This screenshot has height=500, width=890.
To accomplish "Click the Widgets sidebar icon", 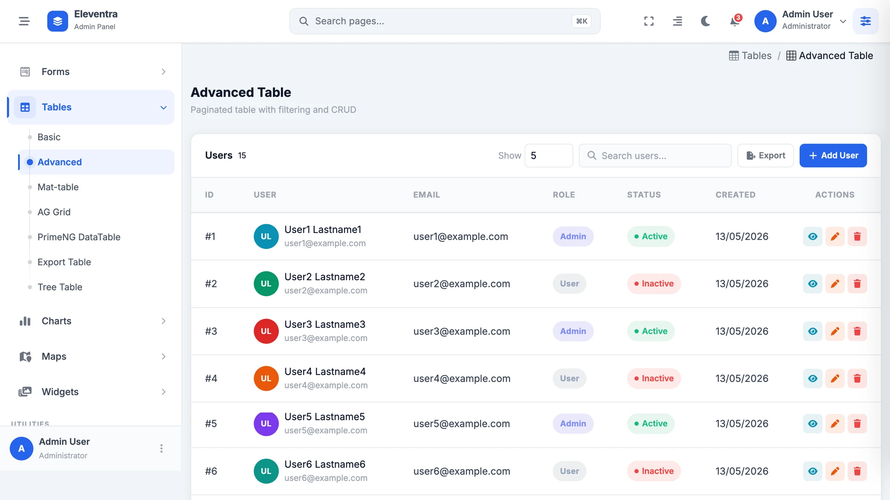I will tap(25, 392).
